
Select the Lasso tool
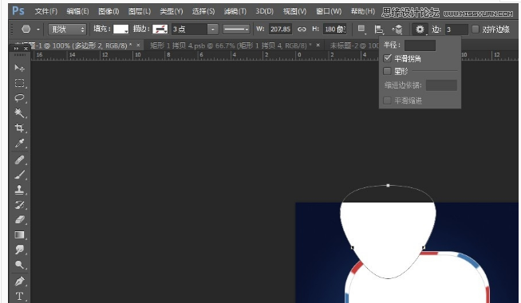[x=19, y=98]
